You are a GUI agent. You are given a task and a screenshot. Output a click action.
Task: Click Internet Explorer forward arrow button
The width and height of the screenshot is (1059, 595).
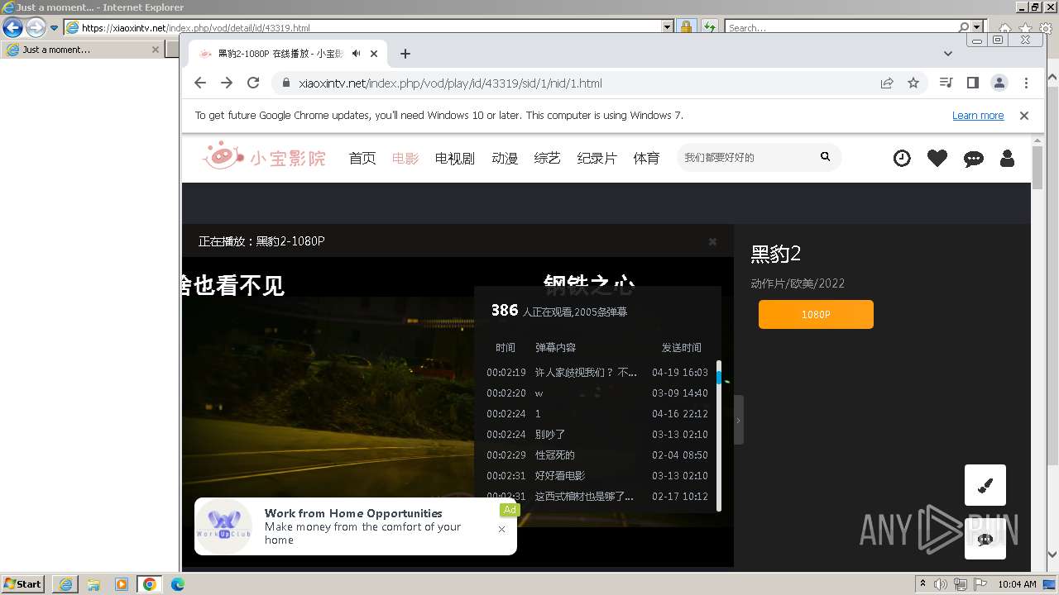coord(36,27)
